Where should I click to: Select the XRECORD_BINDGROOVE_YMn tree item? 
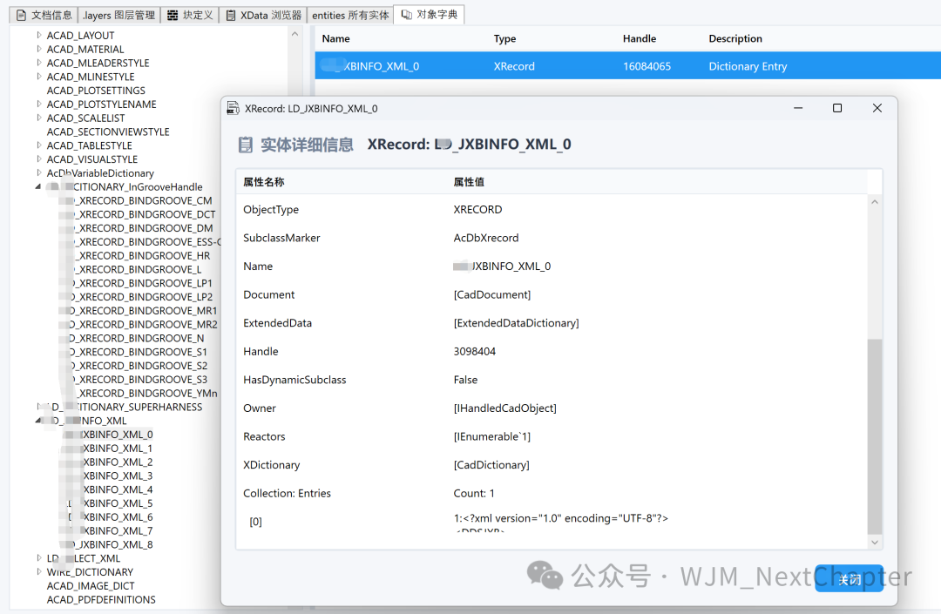click(146, 393)
